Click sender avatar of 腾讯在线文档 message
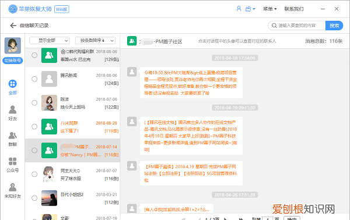350x220 pixels. [x=132, y=122]
